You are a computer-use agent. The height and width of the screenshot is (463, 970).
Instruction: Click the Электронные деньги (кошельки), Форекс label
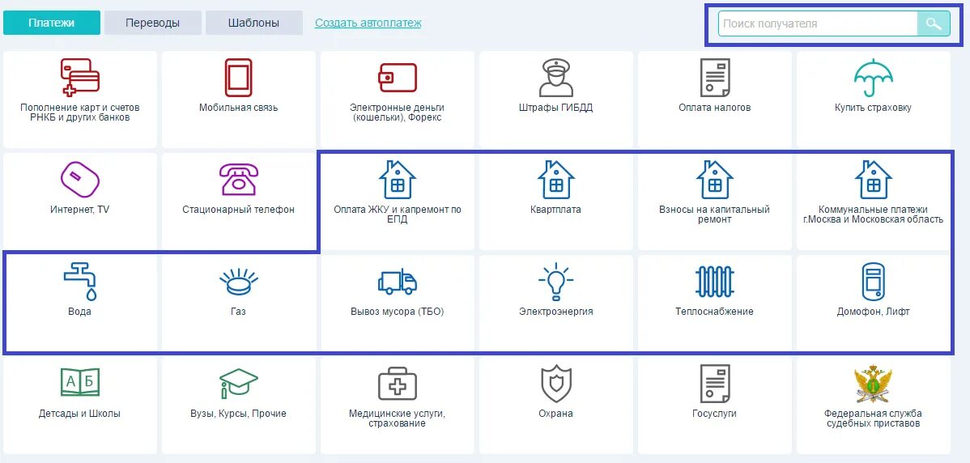398,113
